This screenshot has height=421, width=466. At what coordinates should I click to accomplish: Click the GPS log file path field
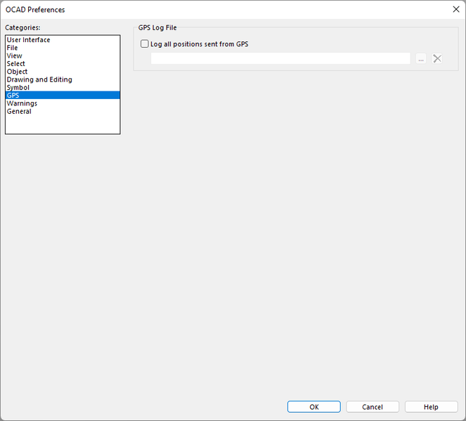click(x=280, y=58)
